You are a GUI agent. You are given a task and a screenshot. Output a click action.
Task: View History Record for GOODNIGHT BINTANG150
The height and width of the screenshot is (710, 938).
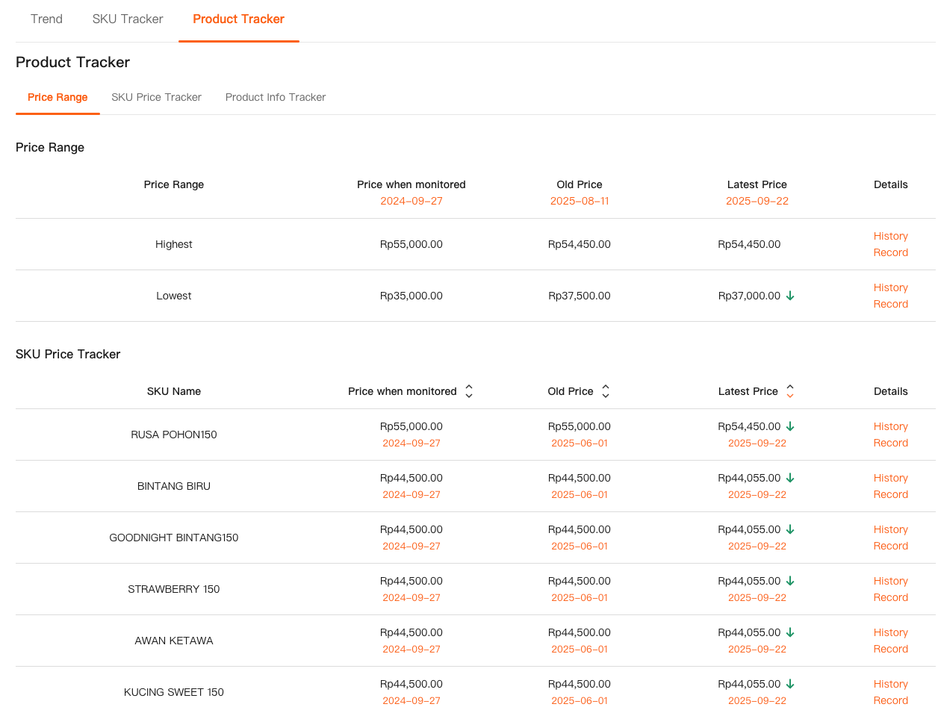[x=890, y=538]
